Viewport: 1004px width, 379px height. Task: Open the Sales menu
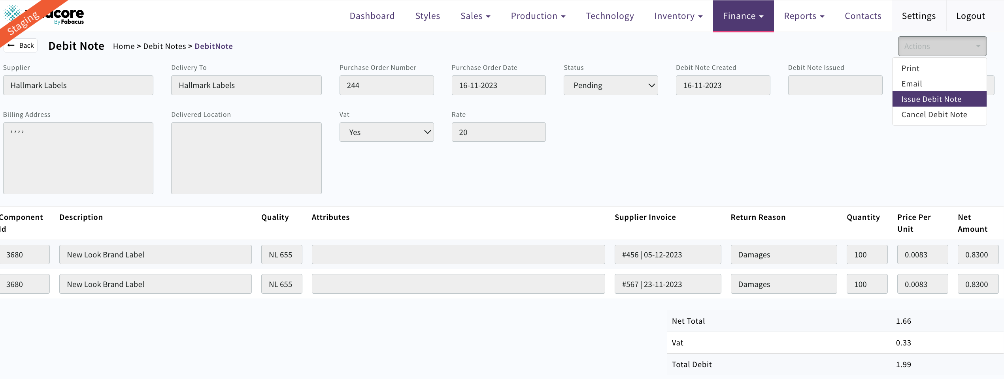475,16
